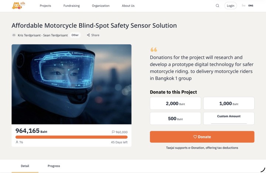Switch the site language to Thai

coord(243,6)
